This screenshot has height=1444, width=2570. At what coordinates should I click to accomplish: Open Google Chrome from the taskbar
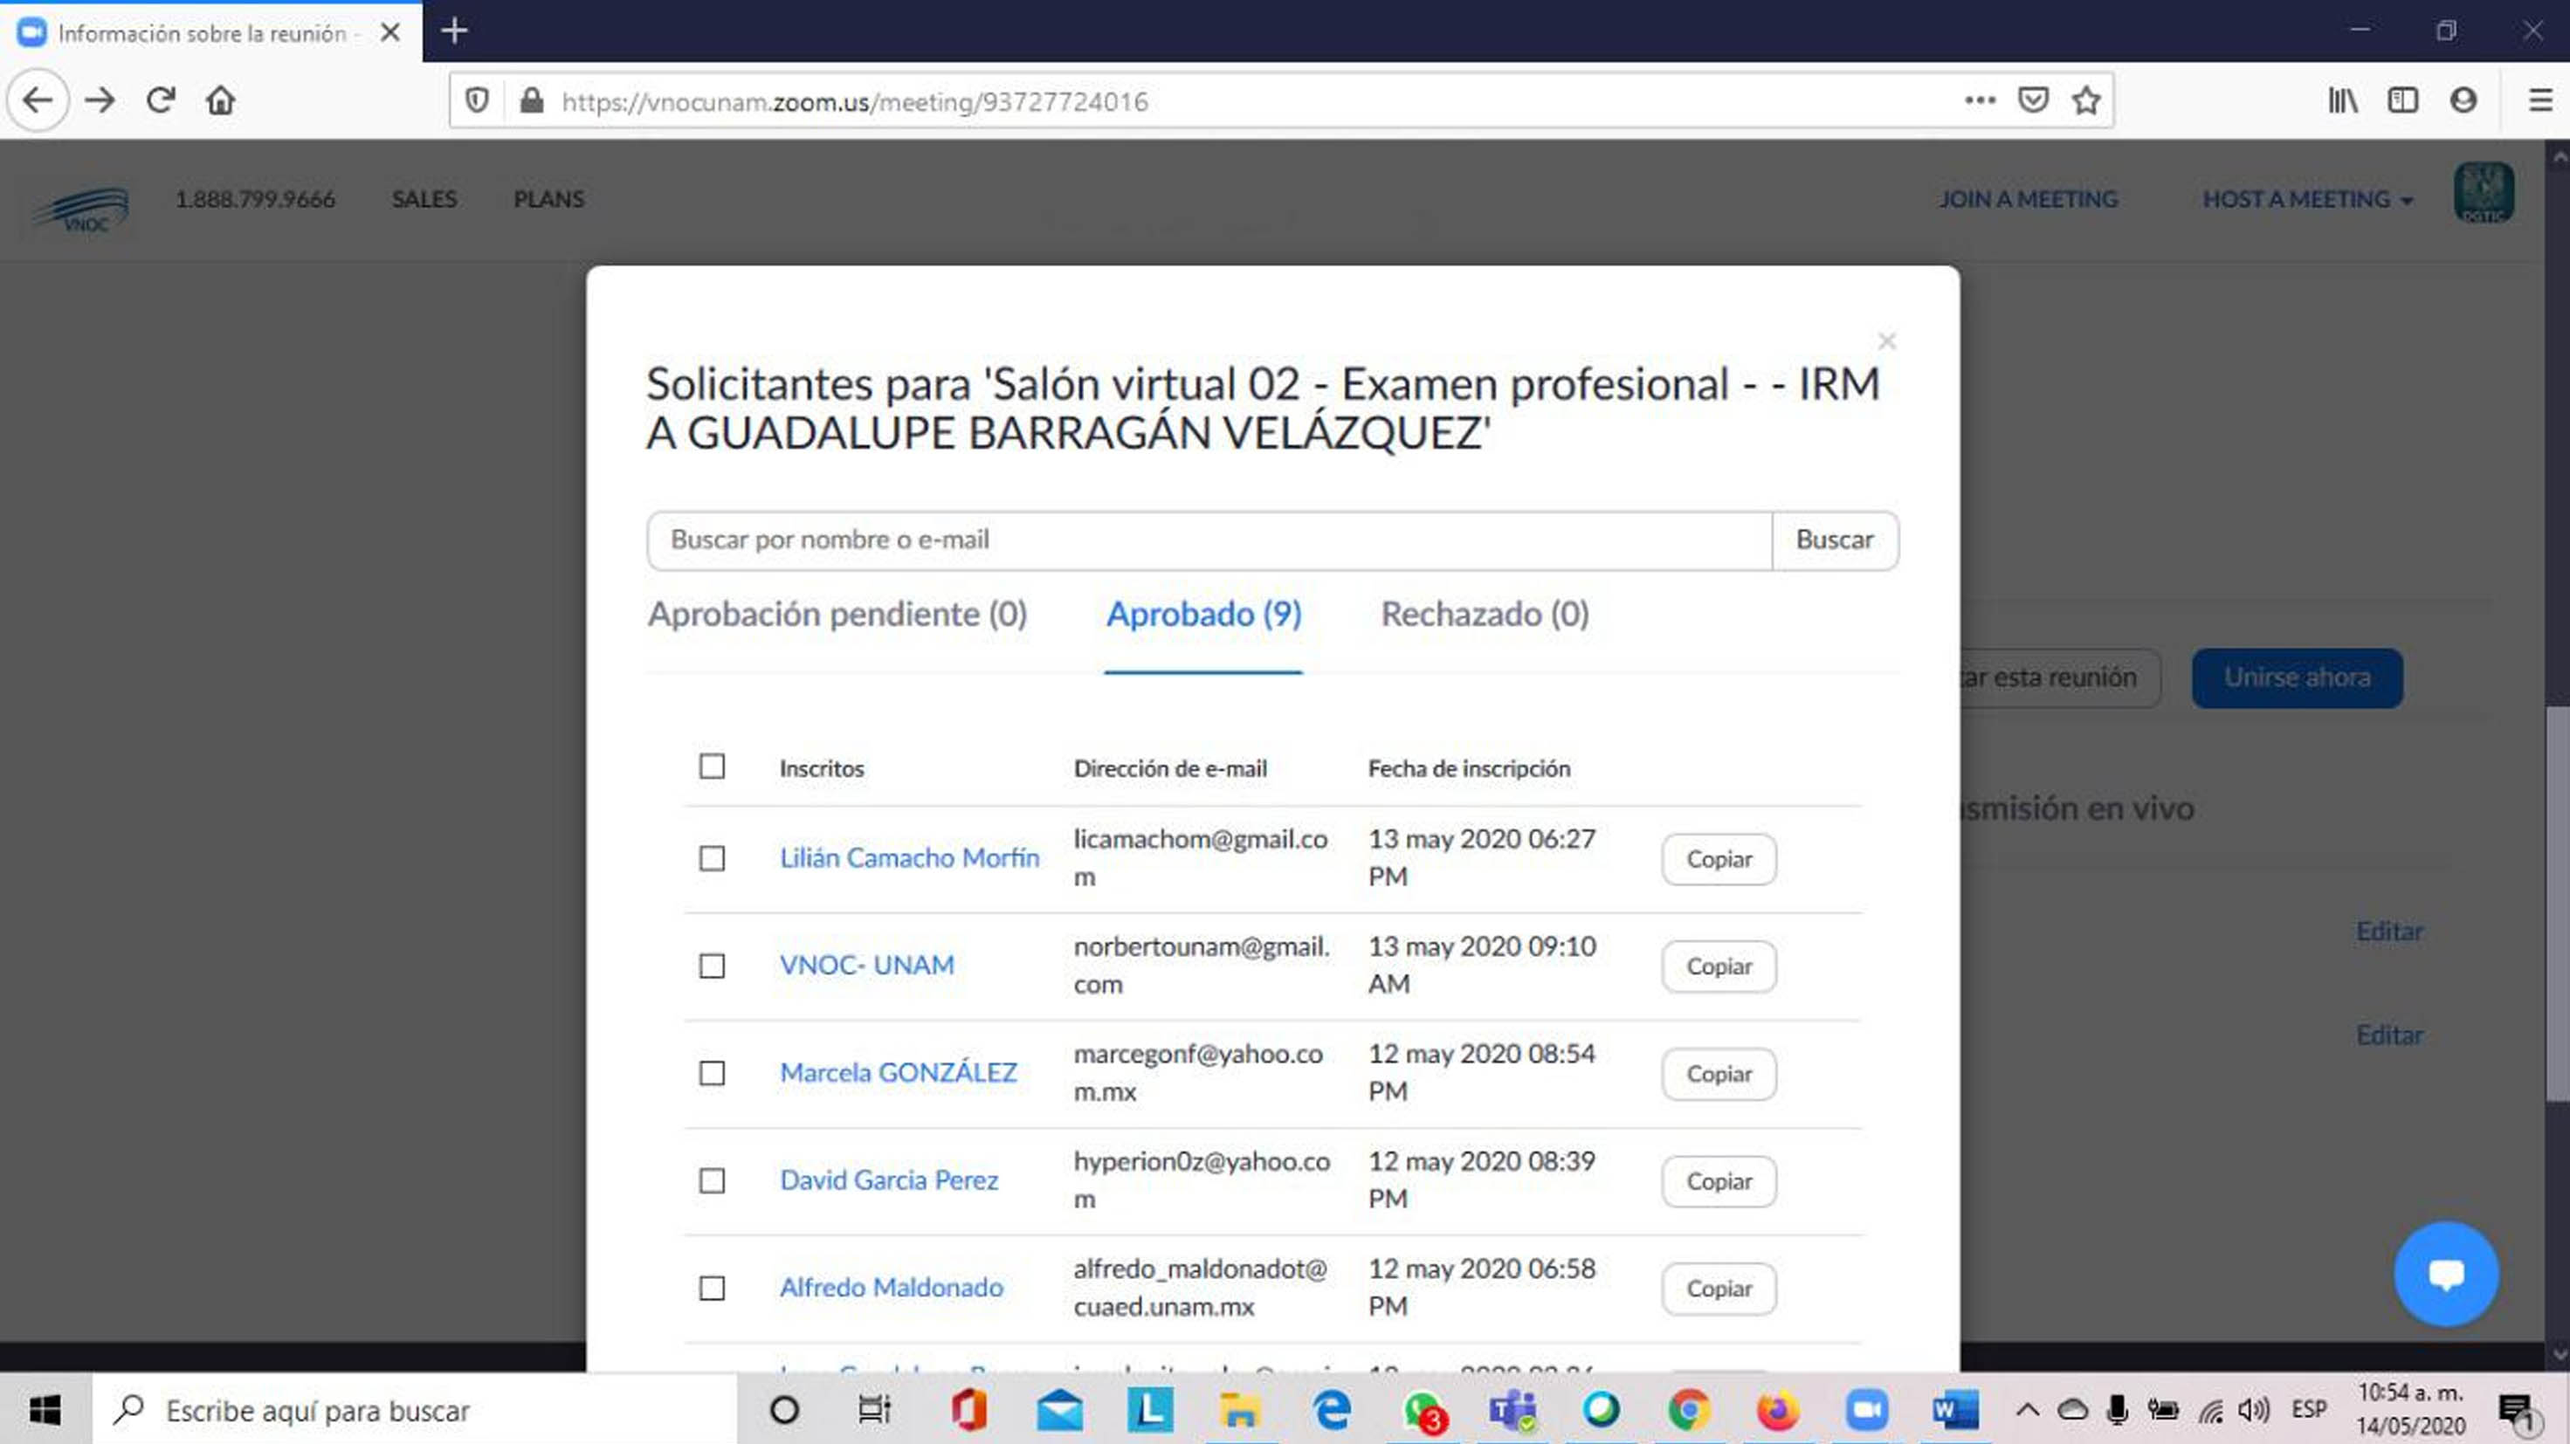(1689, 1410)
